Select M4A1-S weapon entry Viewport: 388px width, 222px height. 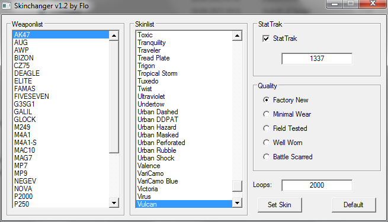click(61, 143)
